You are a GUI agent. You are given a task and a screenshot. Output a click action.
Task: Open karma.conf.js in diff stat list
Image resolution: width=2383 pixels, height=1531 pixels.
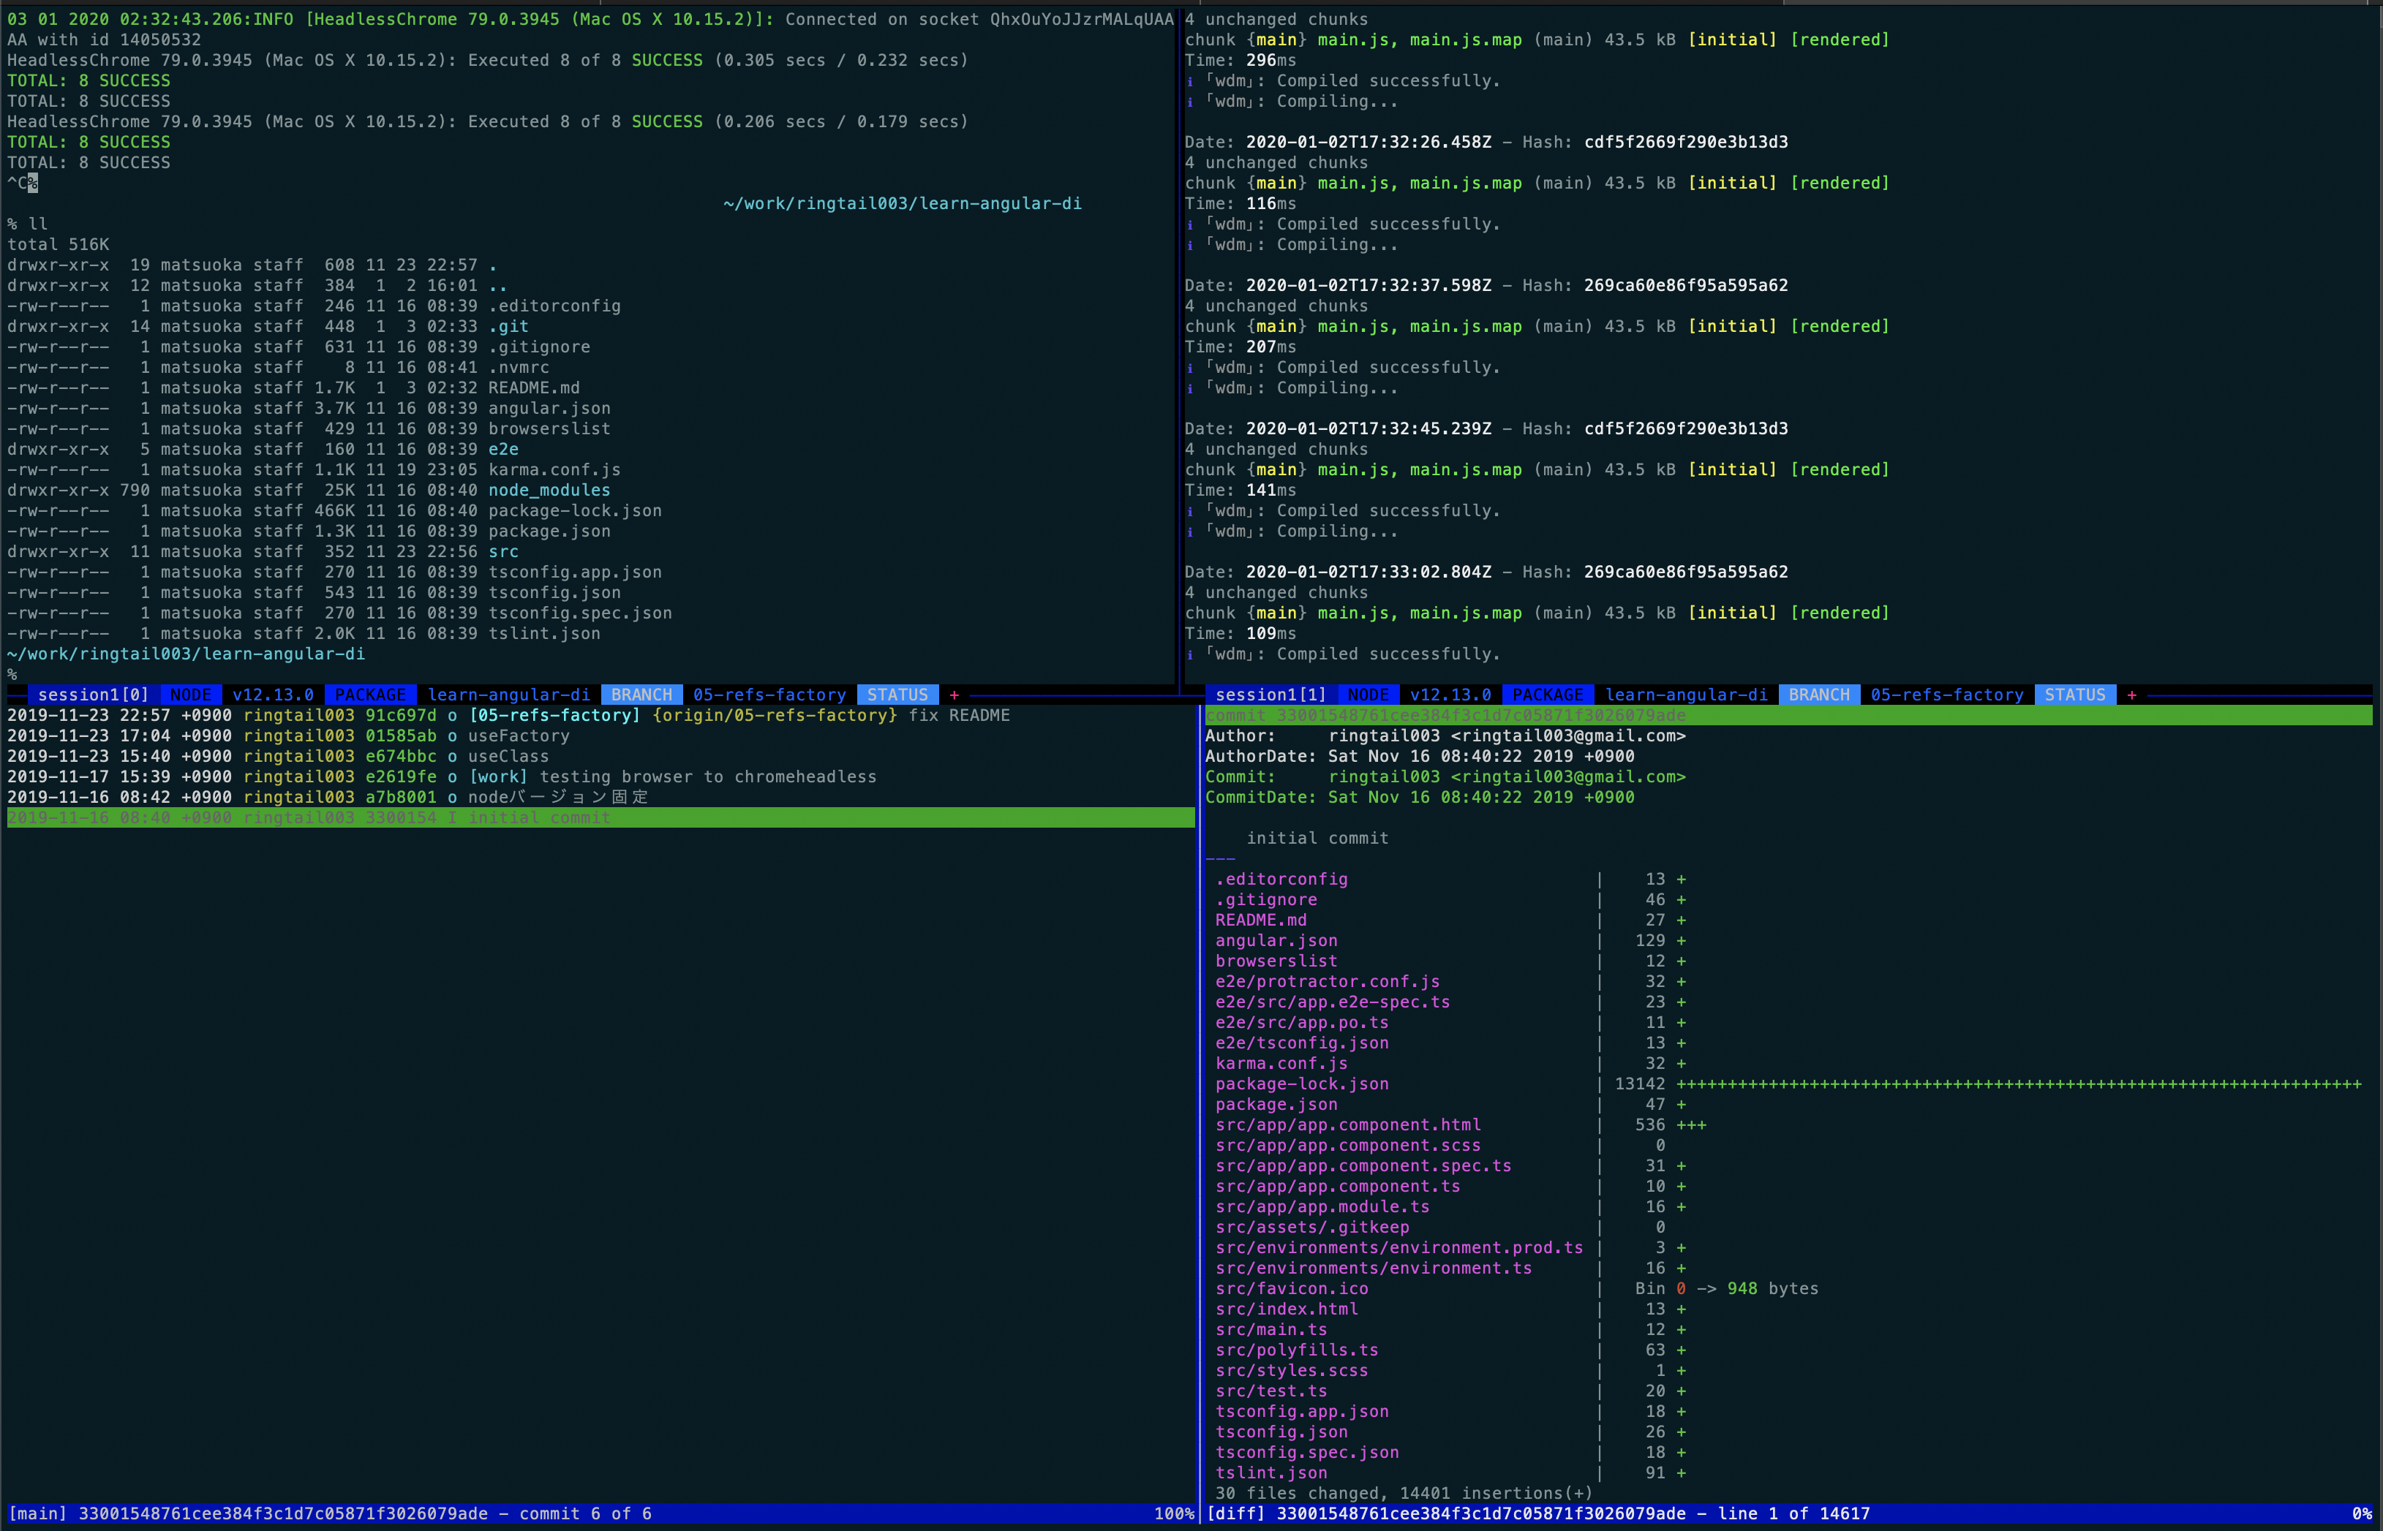coord(1281,1063)
